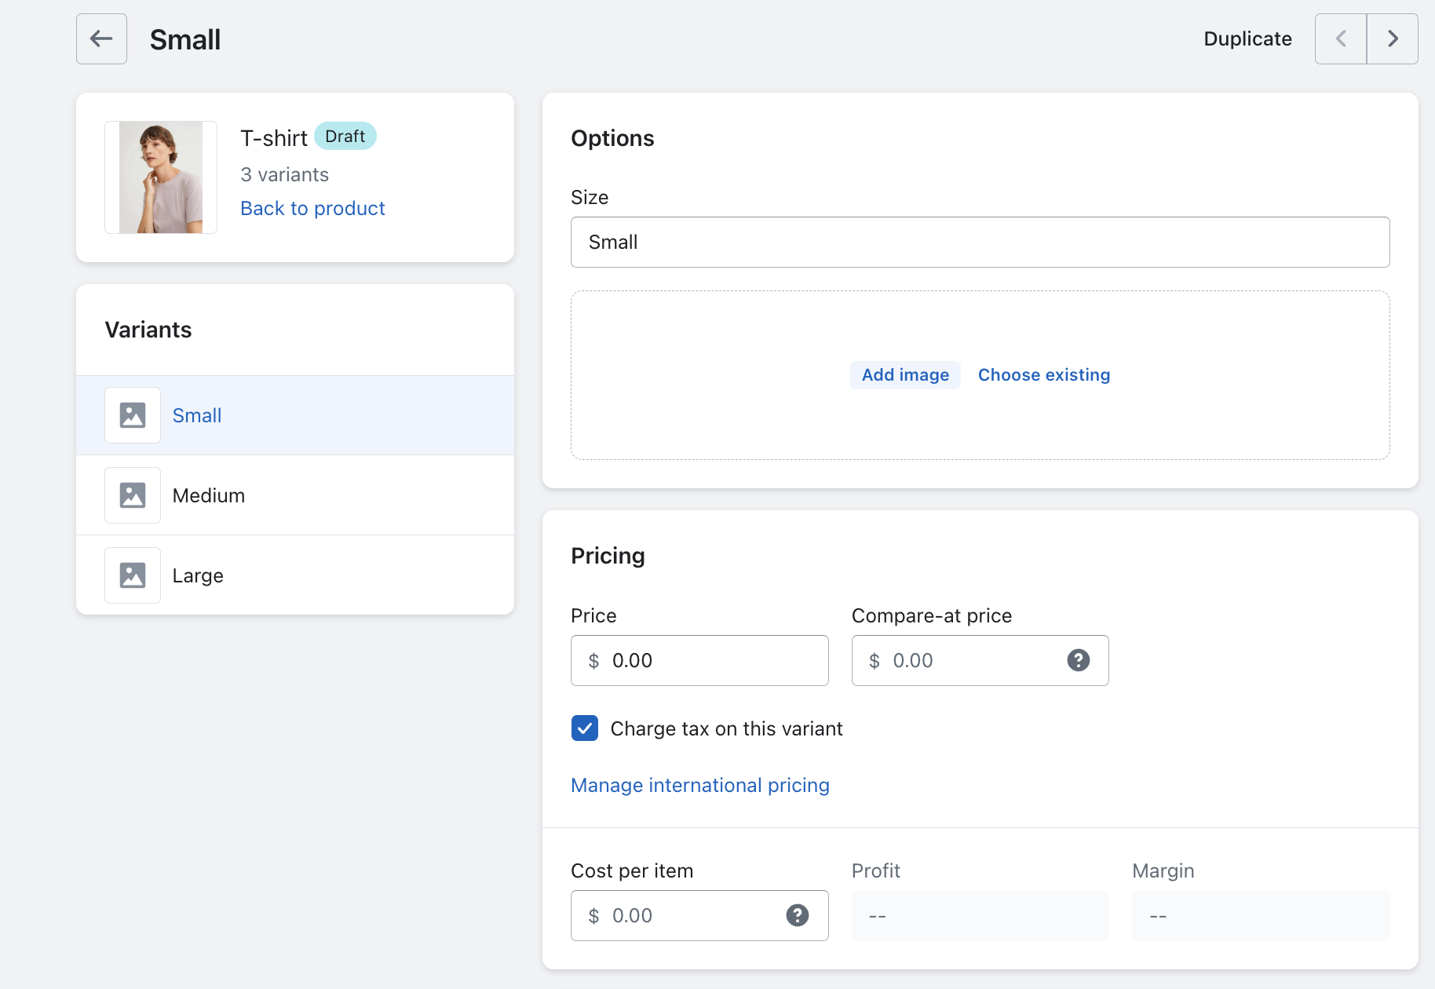
Task: Click the Duplicate button
Action: (1247, 38)
